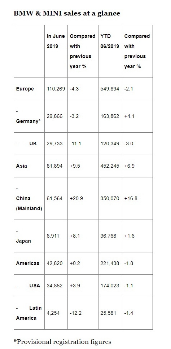The height and width of the screenshot is (349, 171).
Task: Select the Americas row label
Action: [x=28, y=263]
